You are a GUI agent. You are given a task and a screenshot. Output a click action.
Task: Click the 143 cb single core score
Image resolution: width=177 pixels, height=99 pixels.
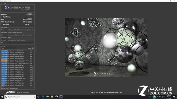(25, 22)
